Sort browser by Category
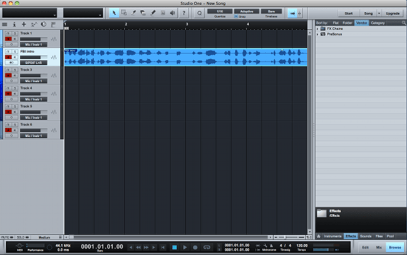Screen dimensions: 407x255 [x=378, y=23]
